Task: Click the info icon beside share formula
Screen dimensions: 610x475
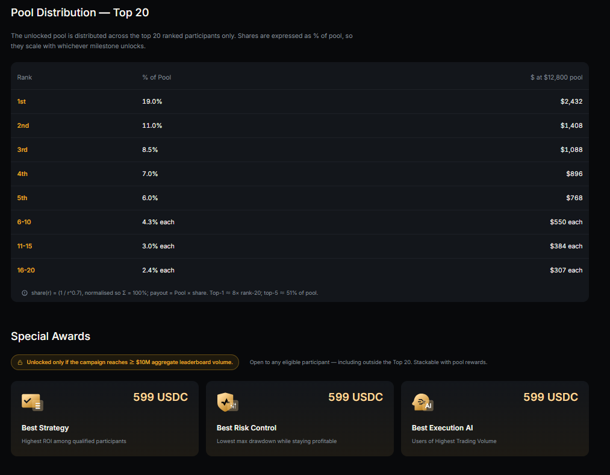Action: (x=25, y=293)
